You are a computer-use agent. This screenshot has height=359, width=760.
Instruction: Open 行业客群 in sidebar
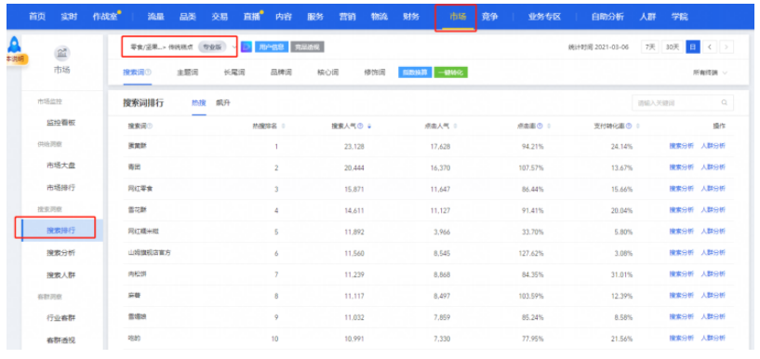[61, 318]
